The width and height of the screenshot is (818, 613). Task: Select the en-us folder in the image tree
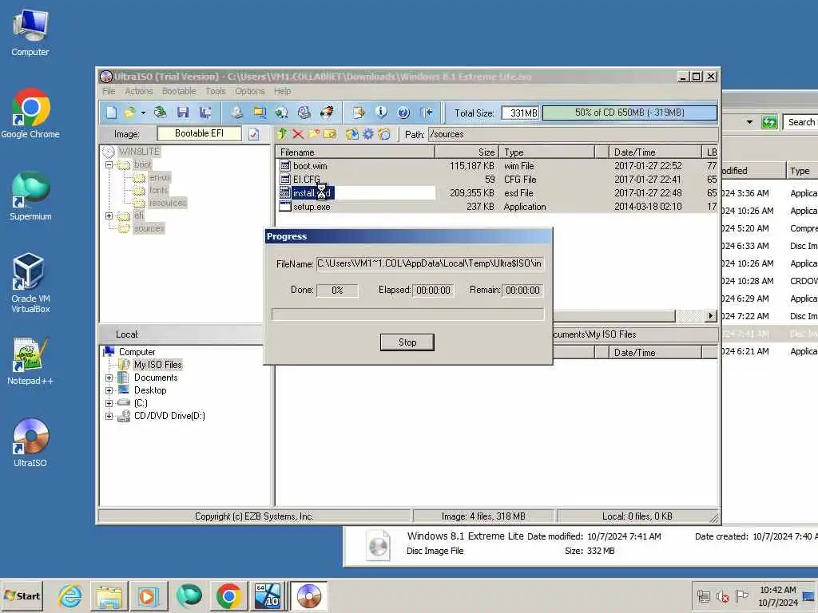tap(159, 177)
